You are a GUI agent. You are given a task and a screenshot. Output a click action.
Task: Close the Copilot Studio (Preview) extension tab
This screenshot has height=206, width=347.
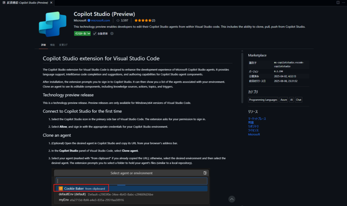click(x=51, y=3)
